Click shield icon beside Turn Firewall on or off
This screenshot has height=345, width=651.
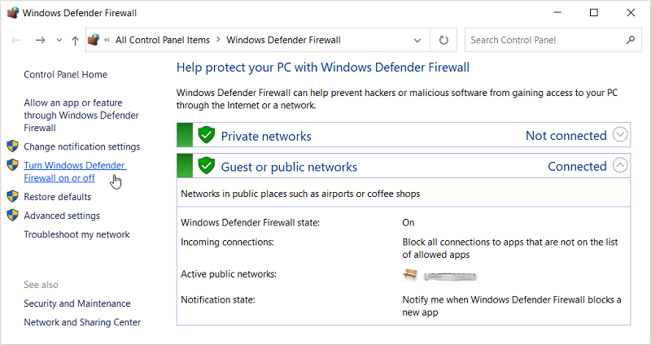click(x=13, y=165)
